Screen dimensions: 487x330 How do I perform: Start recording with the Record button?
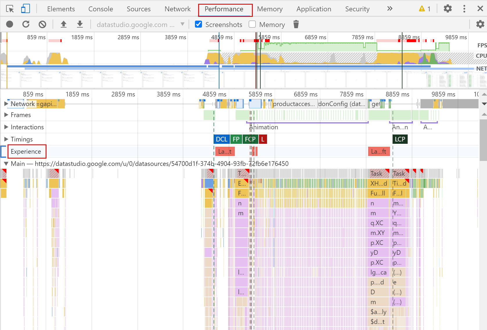(x=10, y=24)
